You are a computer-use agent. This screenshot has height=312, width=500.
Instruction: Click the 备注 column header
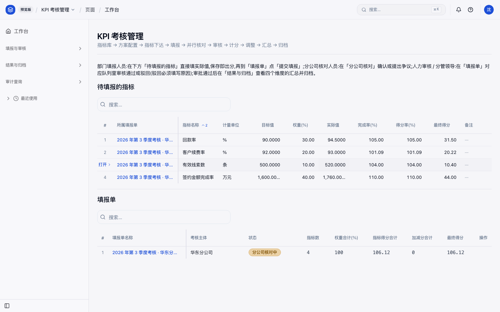(469, 125)
